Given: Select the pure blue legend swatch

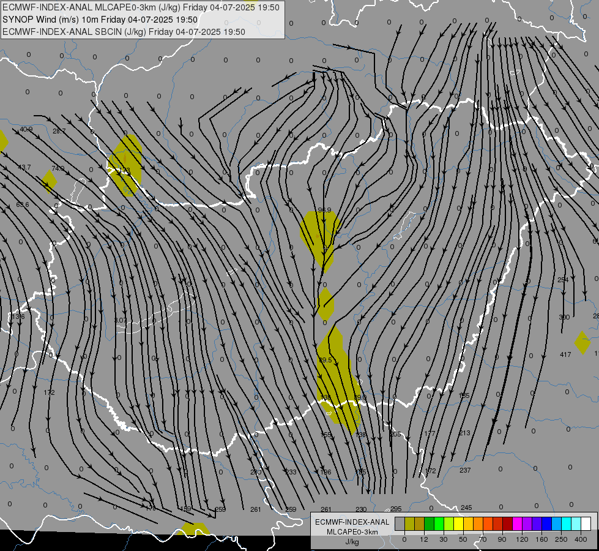Looking at the screenshot, I should pyautogui.click(x=546, y=524).
